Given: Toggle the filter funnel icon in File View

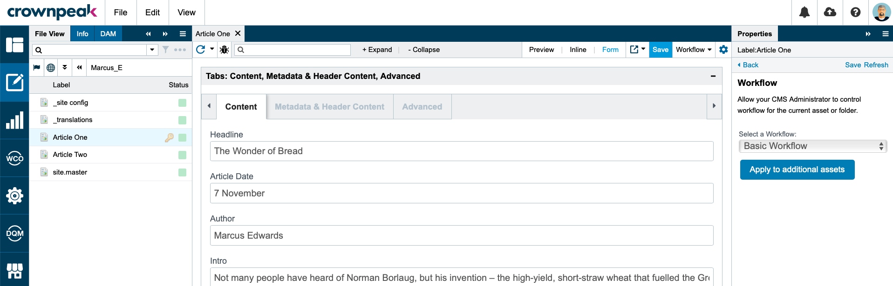Looking at the screenshot, I should click(165, 50).
